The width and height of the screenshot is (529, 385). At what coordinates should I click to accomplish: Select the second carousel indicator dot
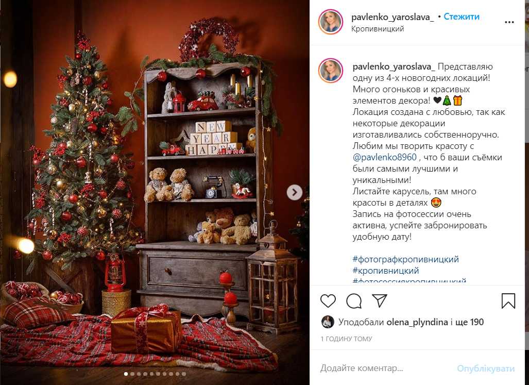click(x=132, y=374)
